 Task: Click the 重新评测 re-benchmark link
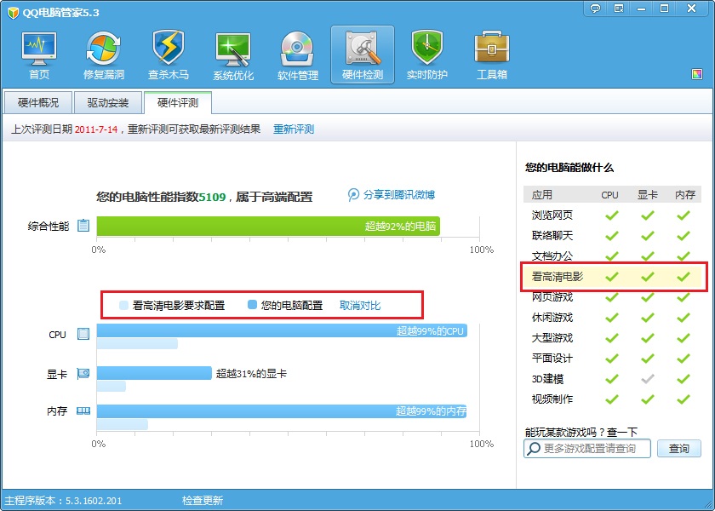pyautogui.click(x=292, y=129)
